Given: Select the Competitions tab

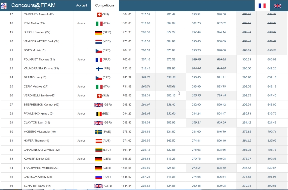Looking at the screenshot, I should coord(105,6).
